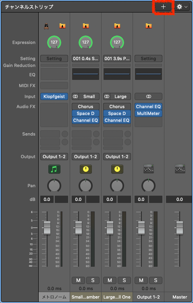Open the gear settings menu

182,7
